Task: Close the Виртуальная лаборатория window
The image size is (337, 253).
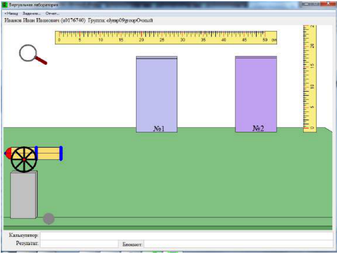Action: tap(328, 4)
